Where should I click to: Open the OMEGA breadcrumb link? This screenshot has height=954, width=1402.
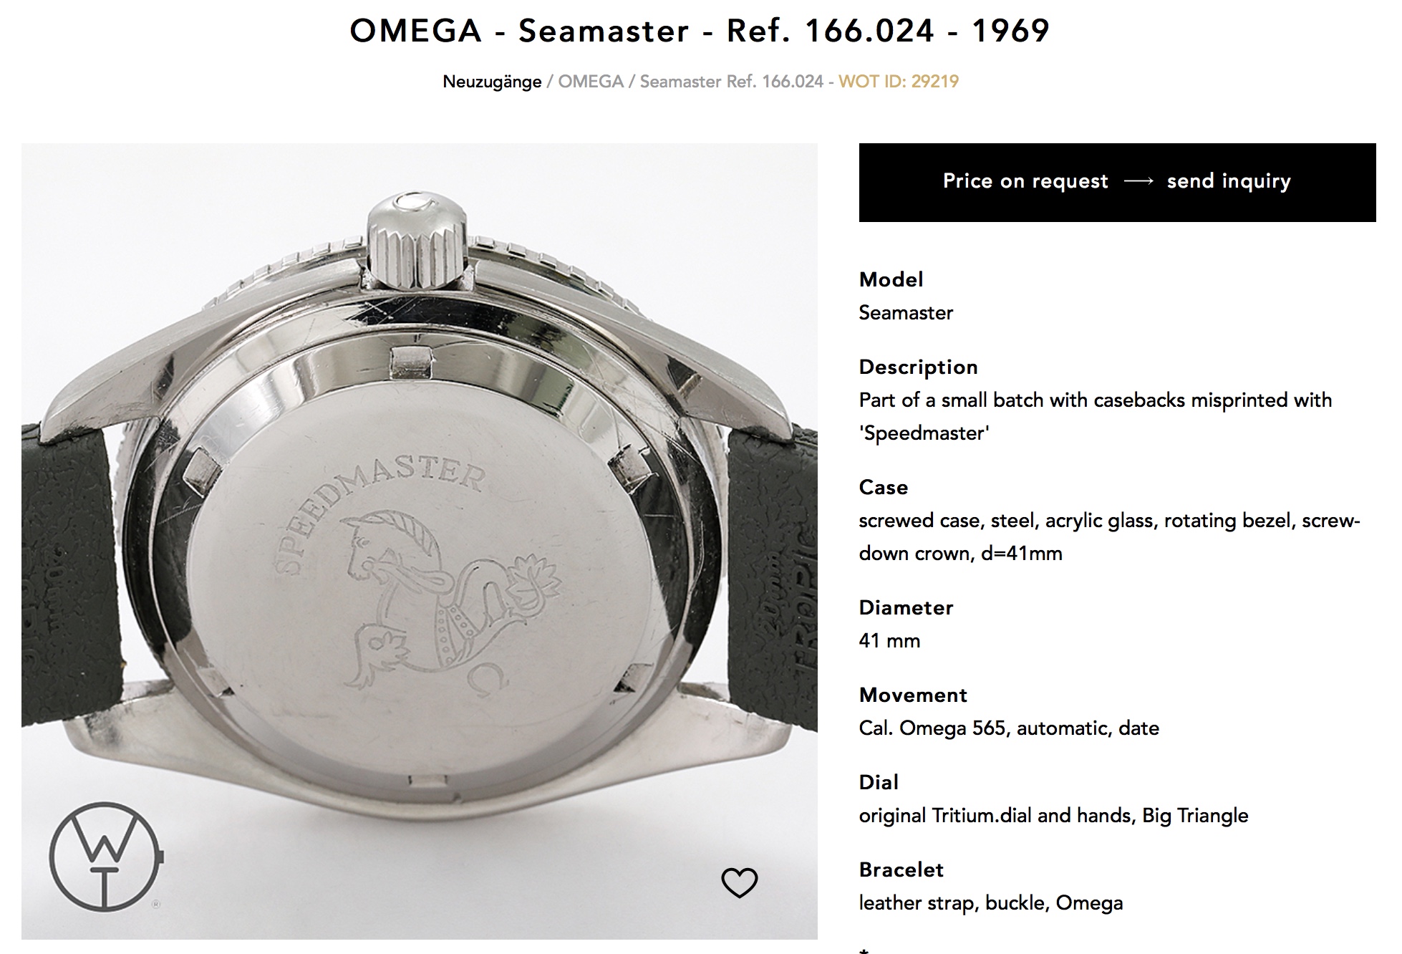[591, 82]
